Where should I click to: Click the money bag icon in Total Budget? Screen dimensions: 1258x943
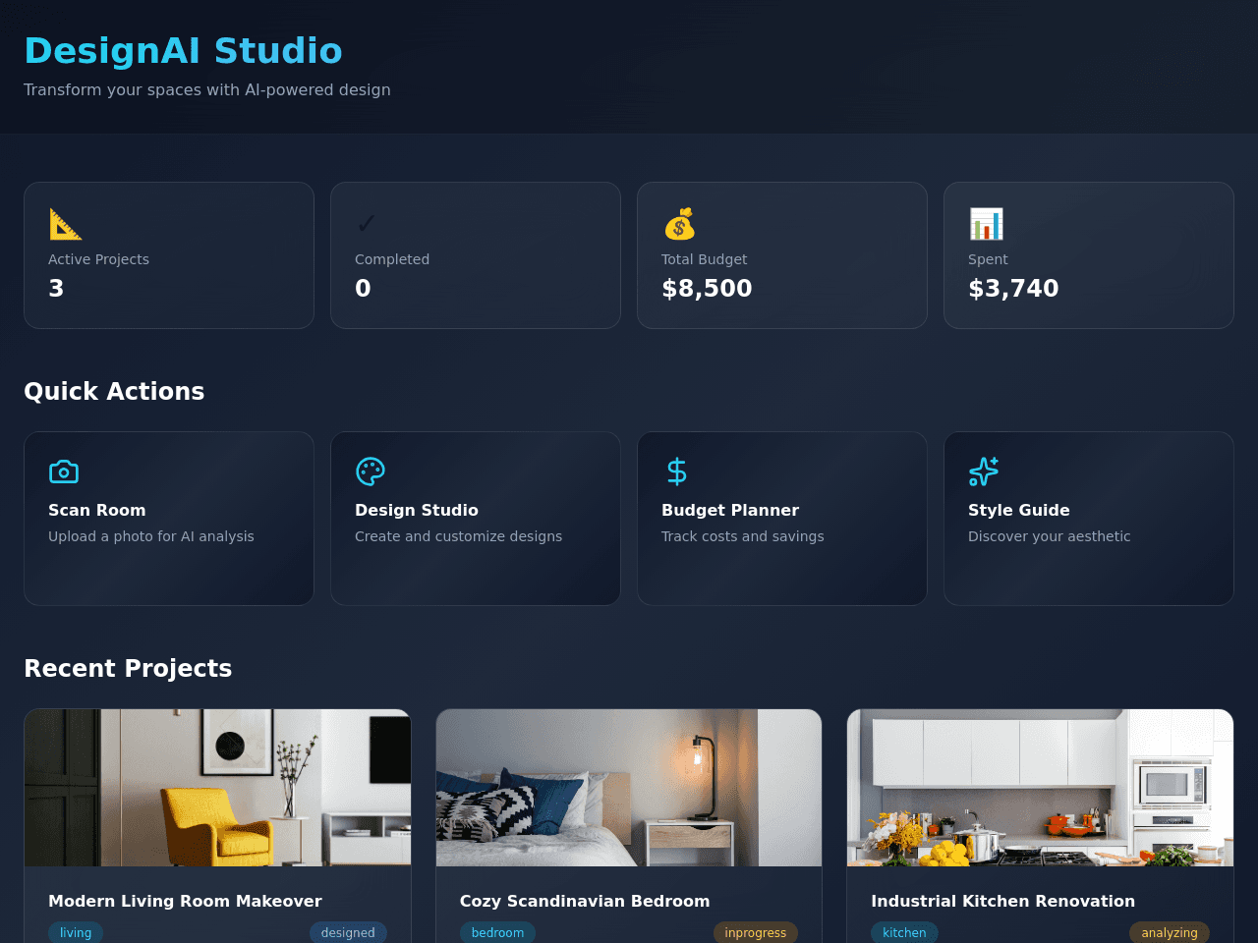[679, 224]
